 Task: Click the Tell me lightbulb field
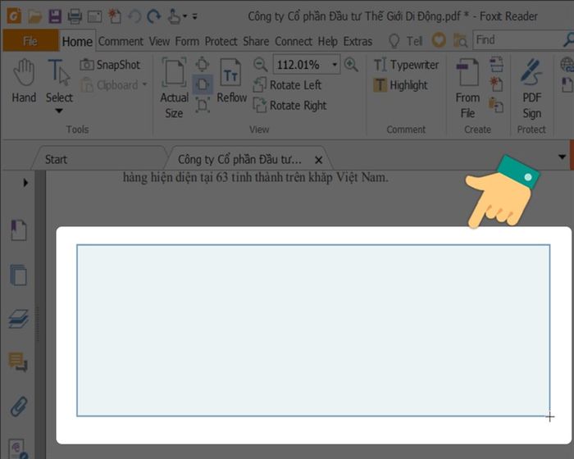pos(407,41)
